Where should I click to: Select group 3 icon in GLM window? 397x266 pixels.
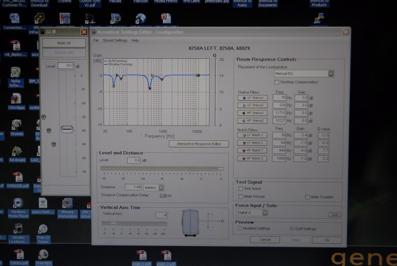[54, 144]
